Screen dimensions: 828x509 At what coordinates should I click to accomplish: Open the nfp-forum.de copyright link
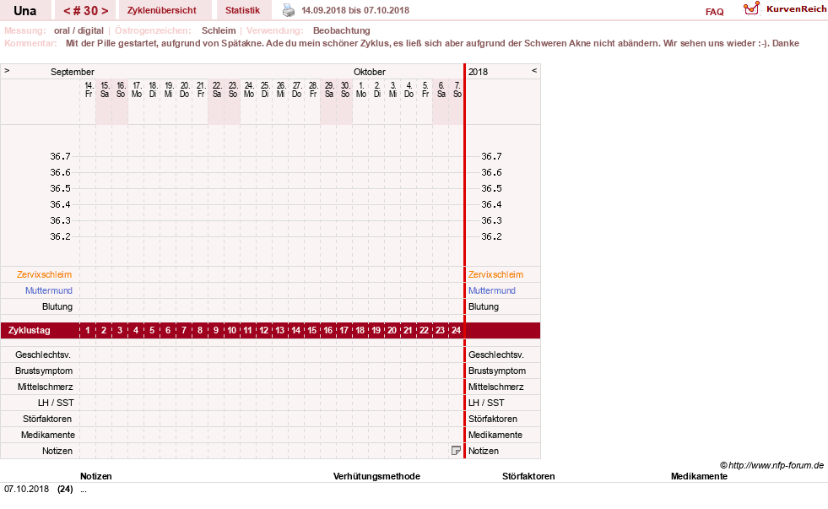coord(772,465)
